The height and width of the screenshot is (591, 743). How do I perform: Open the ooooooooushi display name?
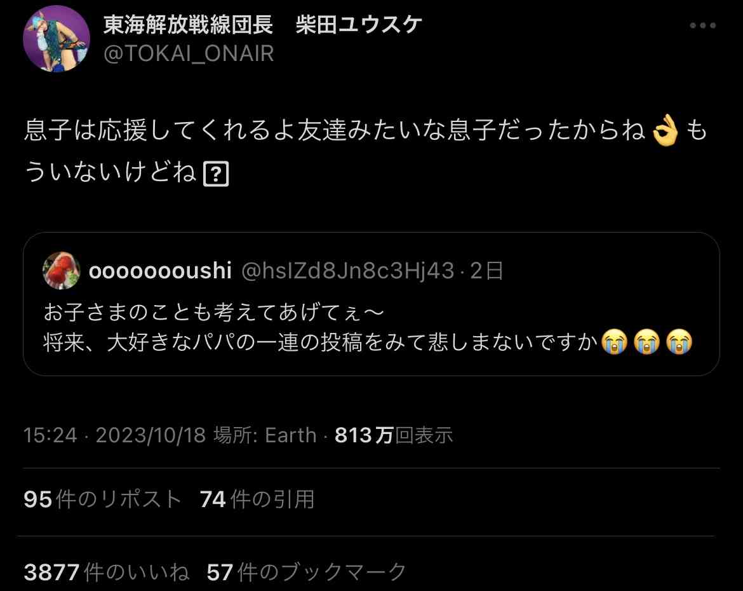click(x=160, y=270)
